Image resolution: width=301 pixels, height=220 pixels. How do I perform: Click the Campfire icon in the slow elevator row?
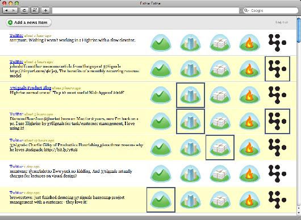249,43
